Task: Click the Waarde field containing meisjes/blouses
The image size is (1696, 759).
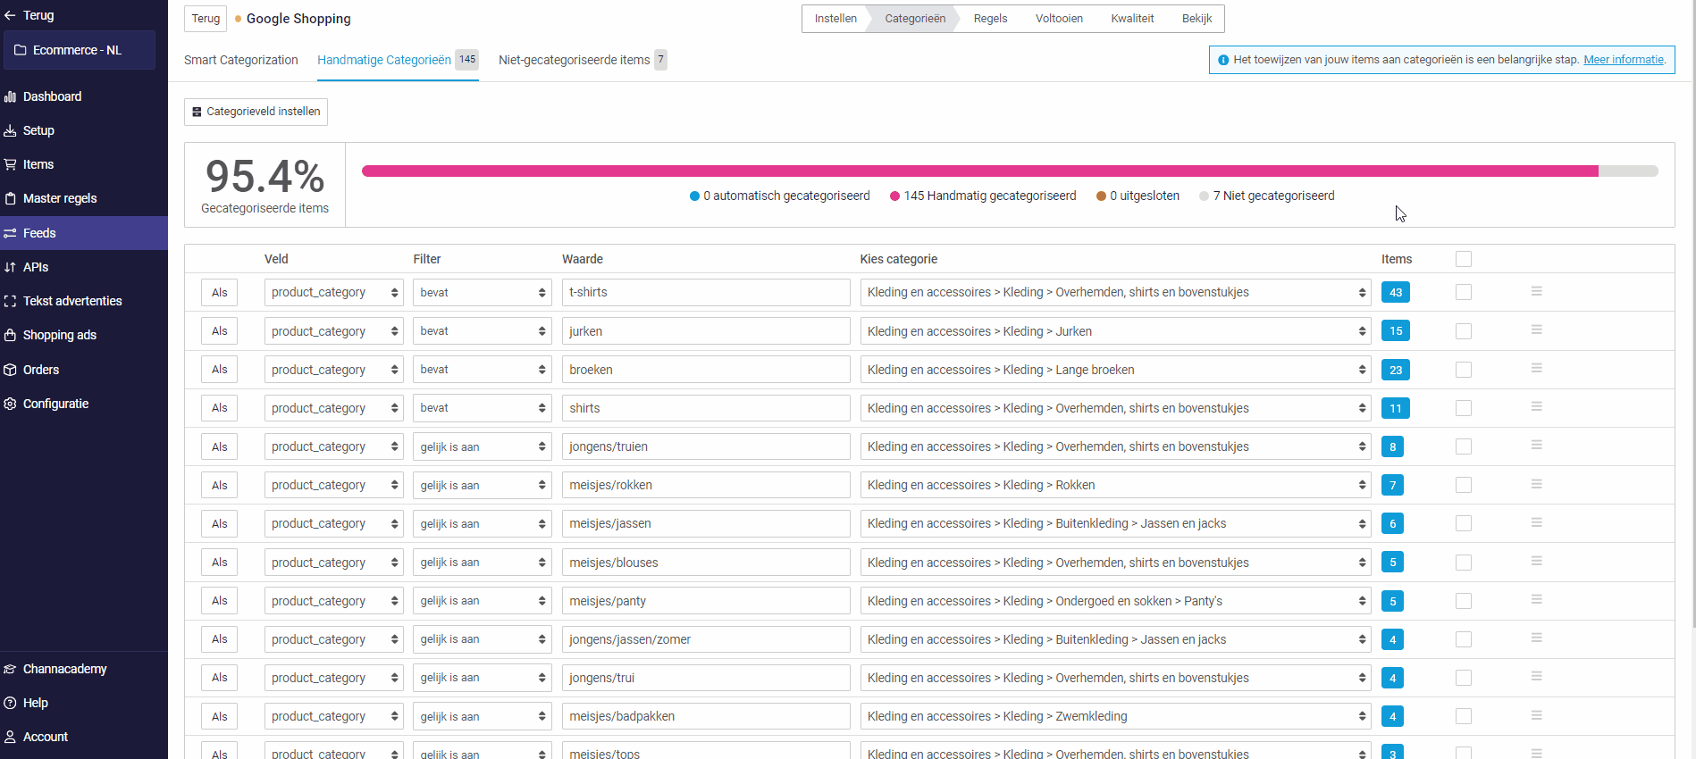Action: pos(706,563)
